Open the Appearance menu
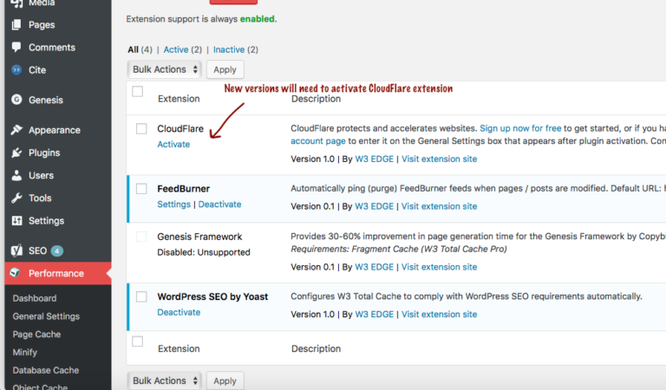This screenshot has width=666, height=390. [55, 130]
